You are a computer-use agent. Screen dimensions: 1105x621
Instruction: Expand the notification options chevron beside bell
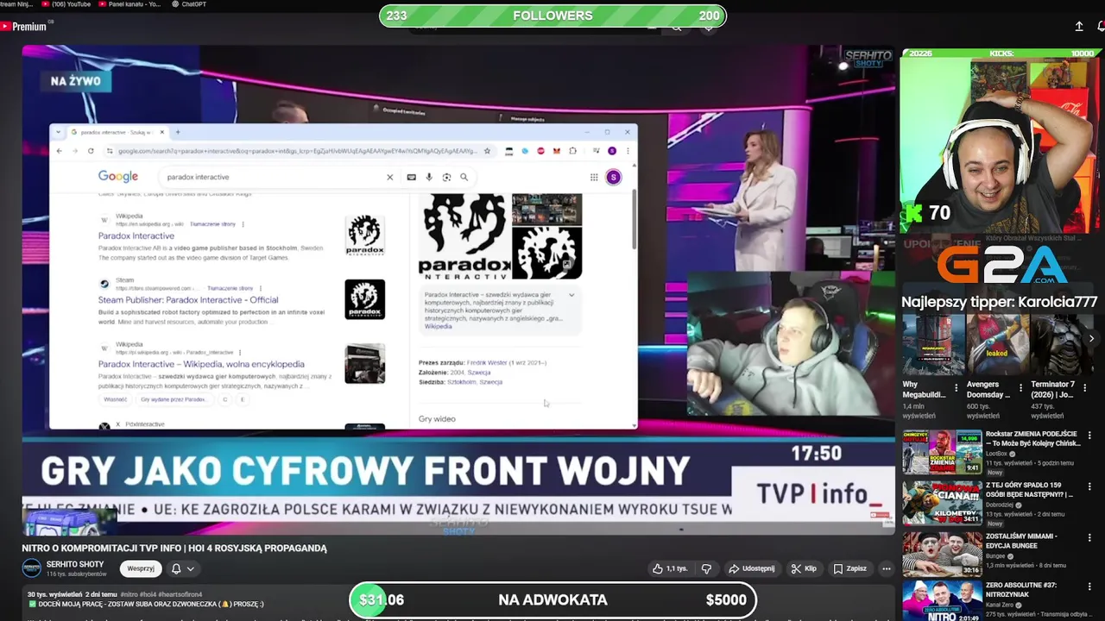(x=191, y=568)
